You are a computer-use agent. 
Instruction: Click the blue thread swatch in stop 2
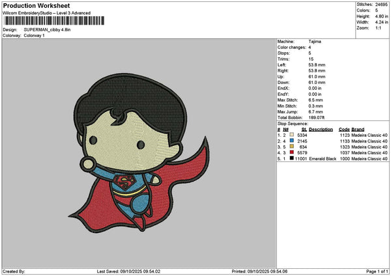click(291, 141)
